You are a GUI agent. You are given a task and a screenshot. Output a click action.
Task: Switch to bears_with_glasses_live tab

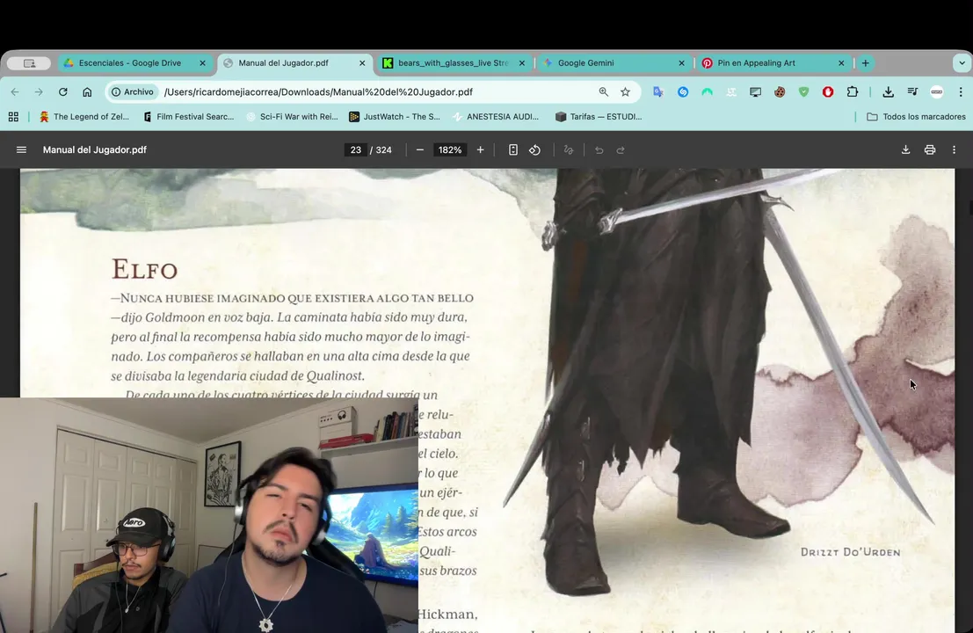(453, 62)
